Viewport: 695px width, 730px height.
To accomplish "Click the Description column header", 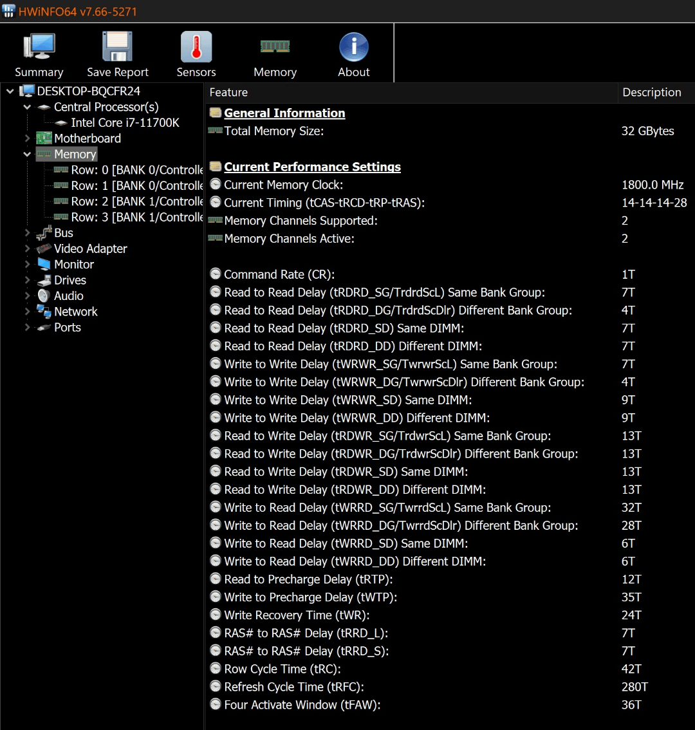I will pos(656,93).
